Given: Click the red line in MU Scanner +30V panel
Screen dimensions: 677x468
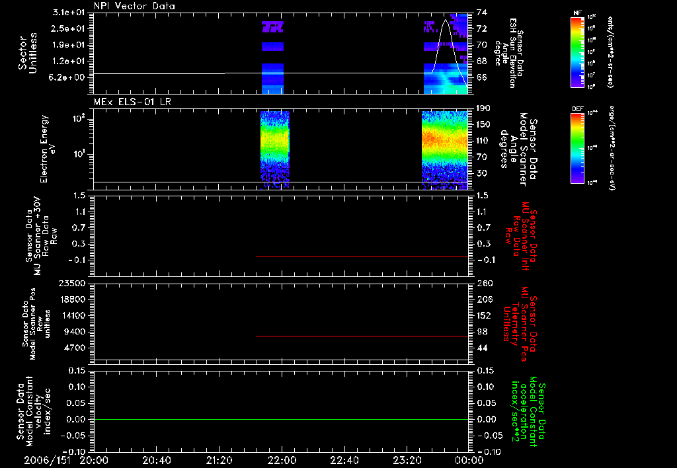Looking at the screenshot, I should tap(362, 256).
